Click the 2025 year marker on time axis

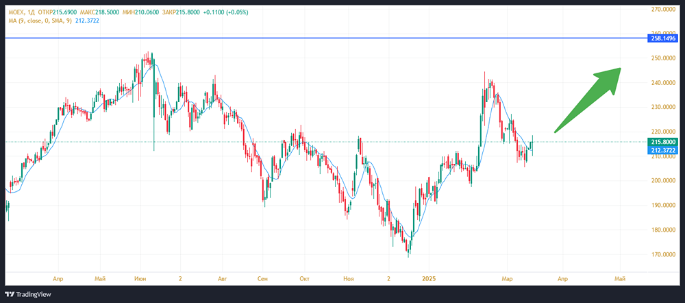pos(429,279)
